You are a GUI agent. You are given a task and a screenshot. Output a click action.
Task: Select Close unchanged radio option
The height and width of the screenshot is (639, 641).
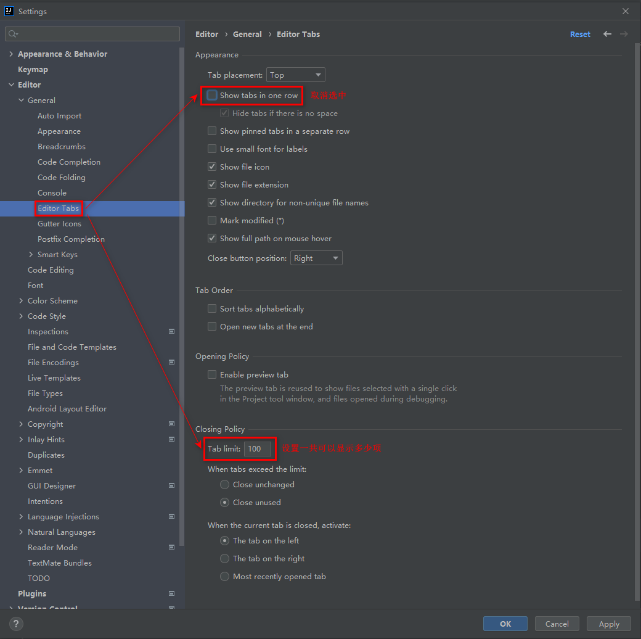pyautogui.click(x=224, y=484)
